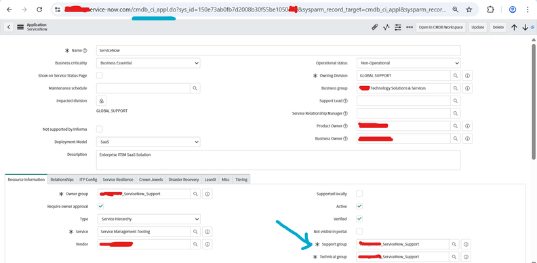Enable Supported locally checkbox
The image size is (537, 263).
click(359, 193)
